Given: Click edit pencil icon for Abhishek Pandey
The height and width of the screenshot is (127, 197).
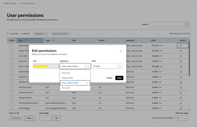Looking at the screenshot, I should coord(181,93).
